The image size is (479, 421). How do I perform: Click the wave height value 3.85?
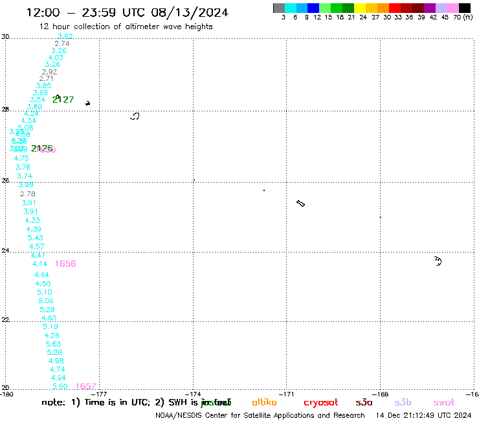(43, 85)
